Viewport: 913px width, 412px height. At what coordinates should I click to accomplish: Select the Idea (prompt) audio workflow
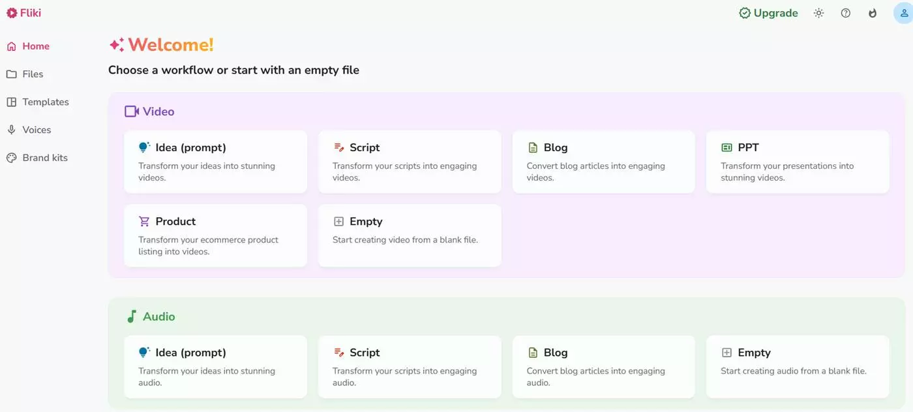tap(215, 366)
